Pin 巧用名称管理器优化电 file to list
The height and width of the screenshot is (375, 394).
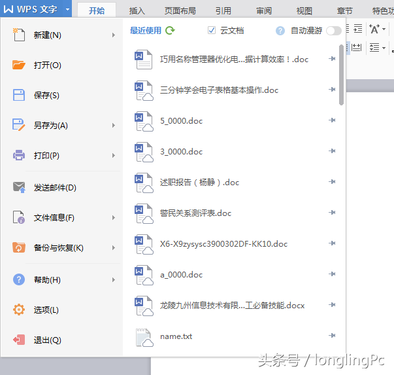point(332,59)
